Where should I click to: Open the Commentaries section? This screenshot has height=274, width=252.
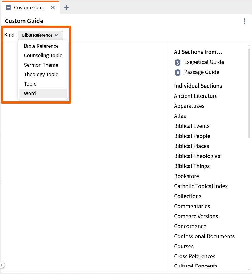coord(192,206)
